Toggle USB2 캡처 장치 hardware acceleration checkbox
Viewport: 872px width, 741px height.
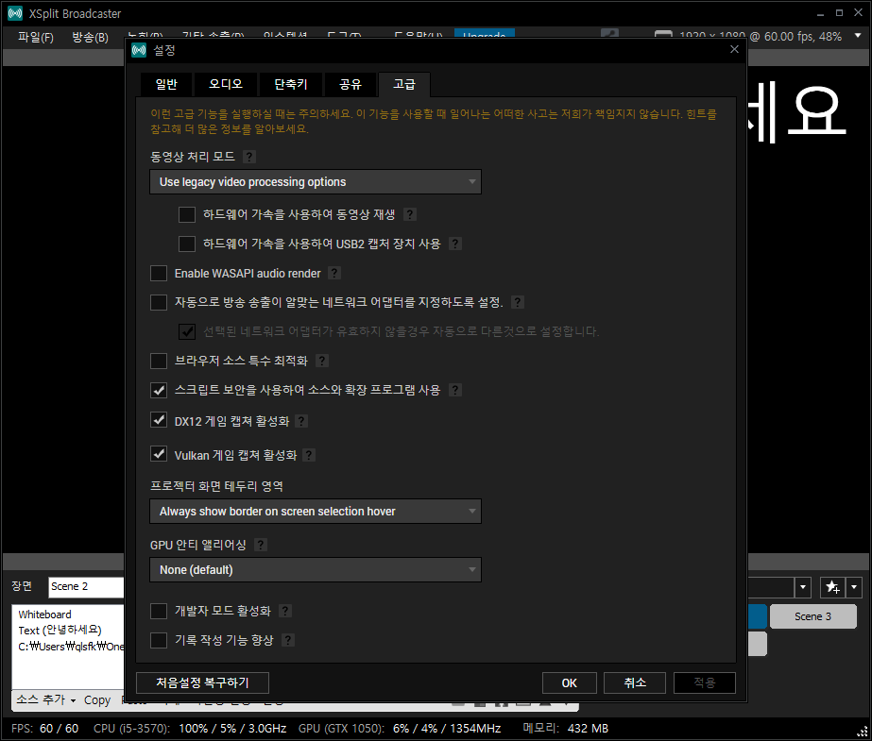[x=187, y=244]
